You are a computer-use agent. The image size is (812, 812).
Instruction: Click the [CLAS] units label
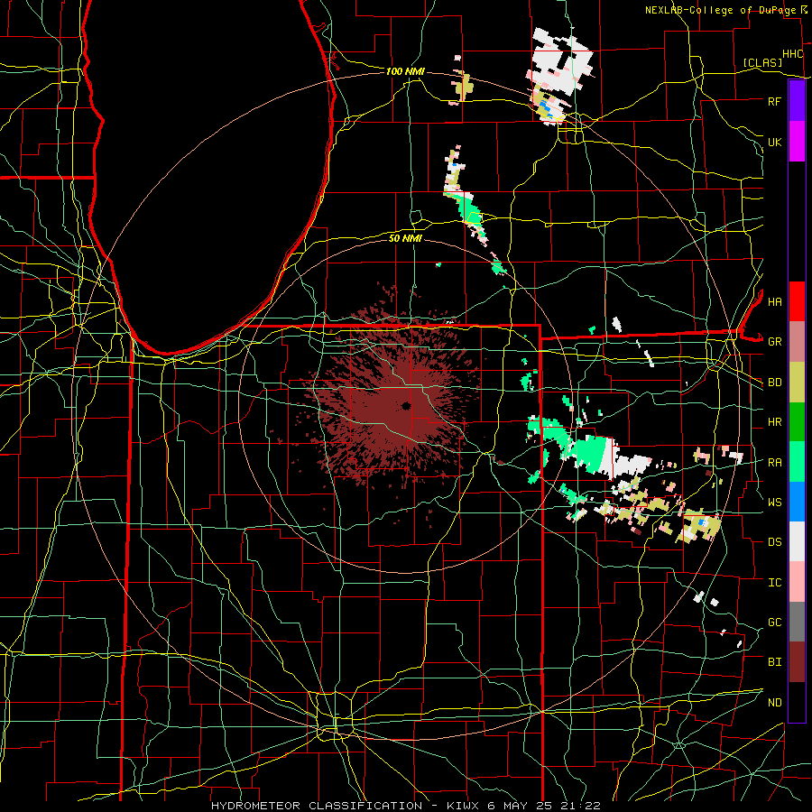pyautogui.click(x=762, y=63)
